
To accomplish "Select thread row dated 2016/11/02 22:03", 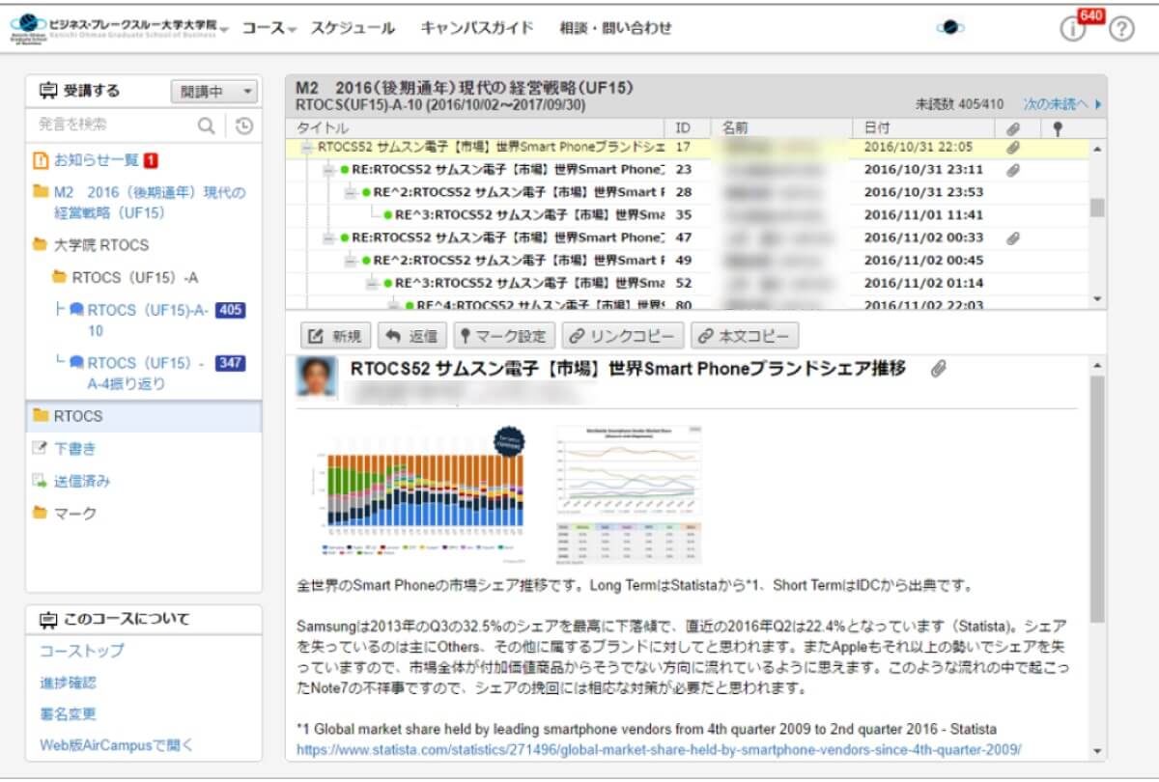I will point(688,304).
